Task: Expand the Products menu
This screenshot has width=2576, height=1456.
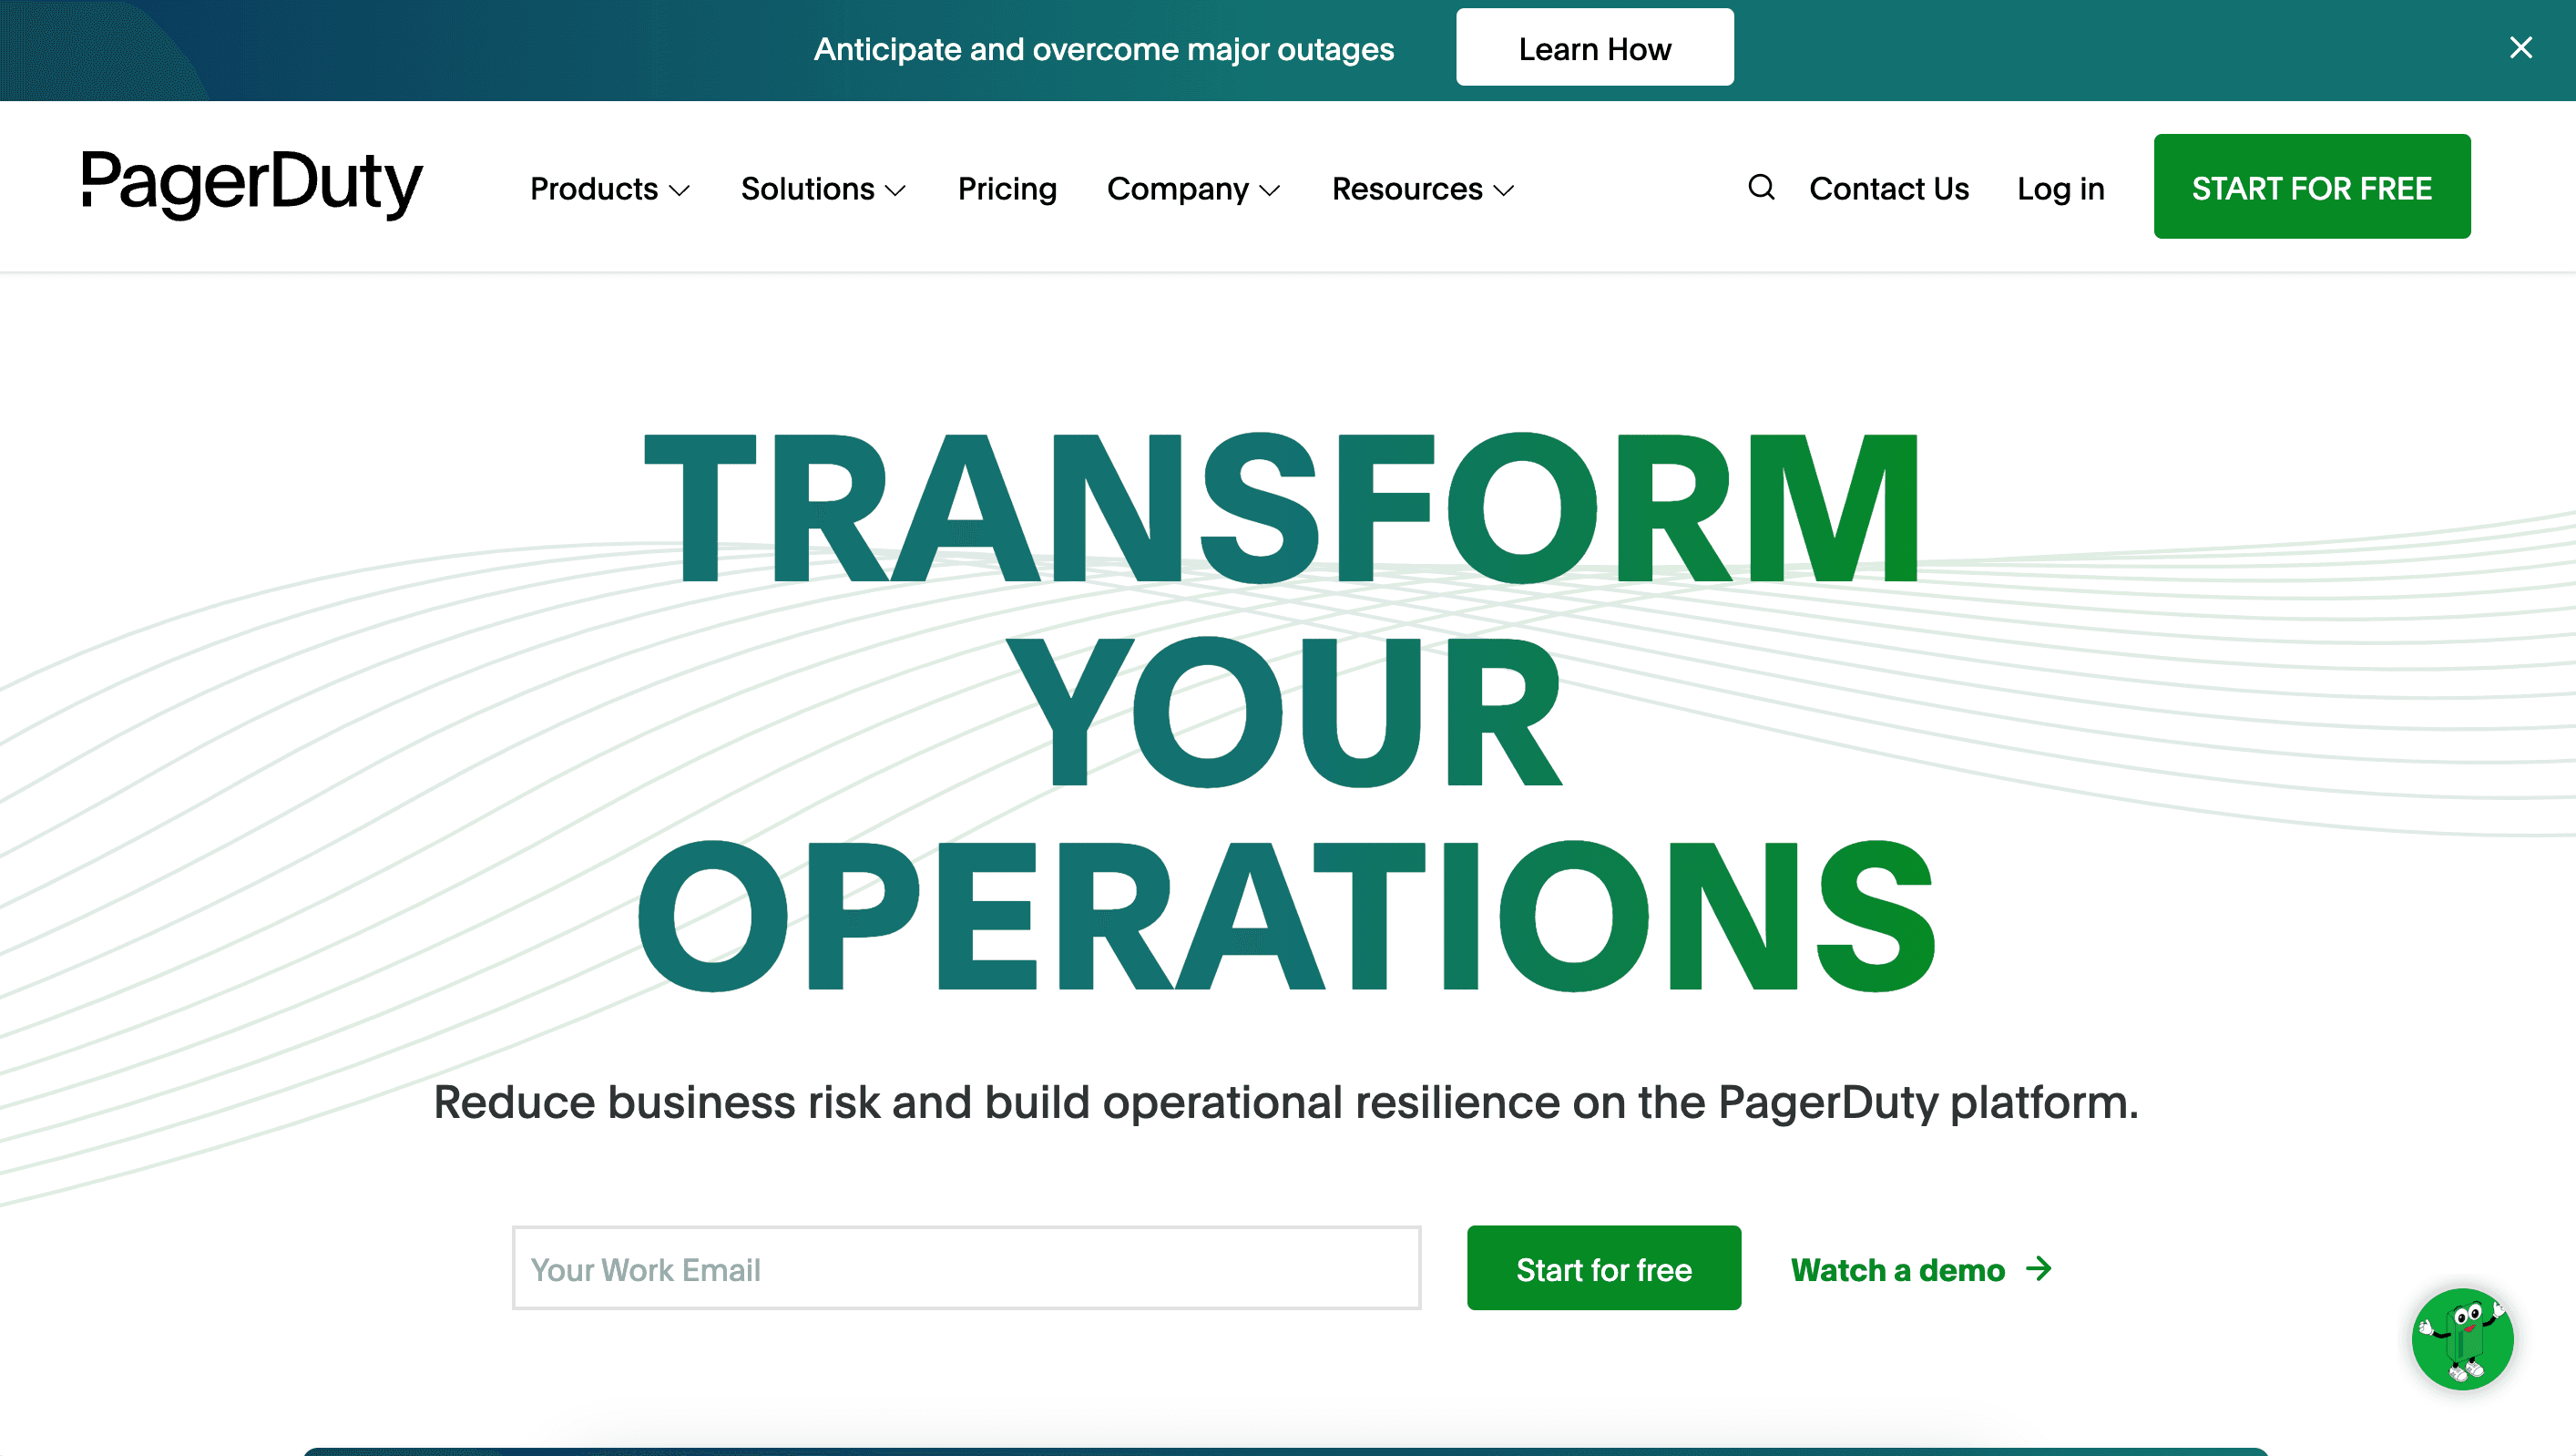Action: 610,189
